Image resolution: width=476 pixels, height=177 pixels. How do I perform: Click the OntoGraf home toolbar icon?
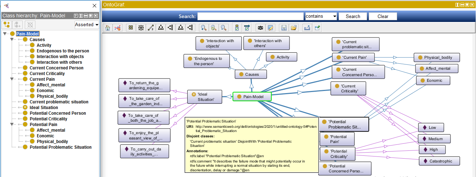click(x=108, y=28)
